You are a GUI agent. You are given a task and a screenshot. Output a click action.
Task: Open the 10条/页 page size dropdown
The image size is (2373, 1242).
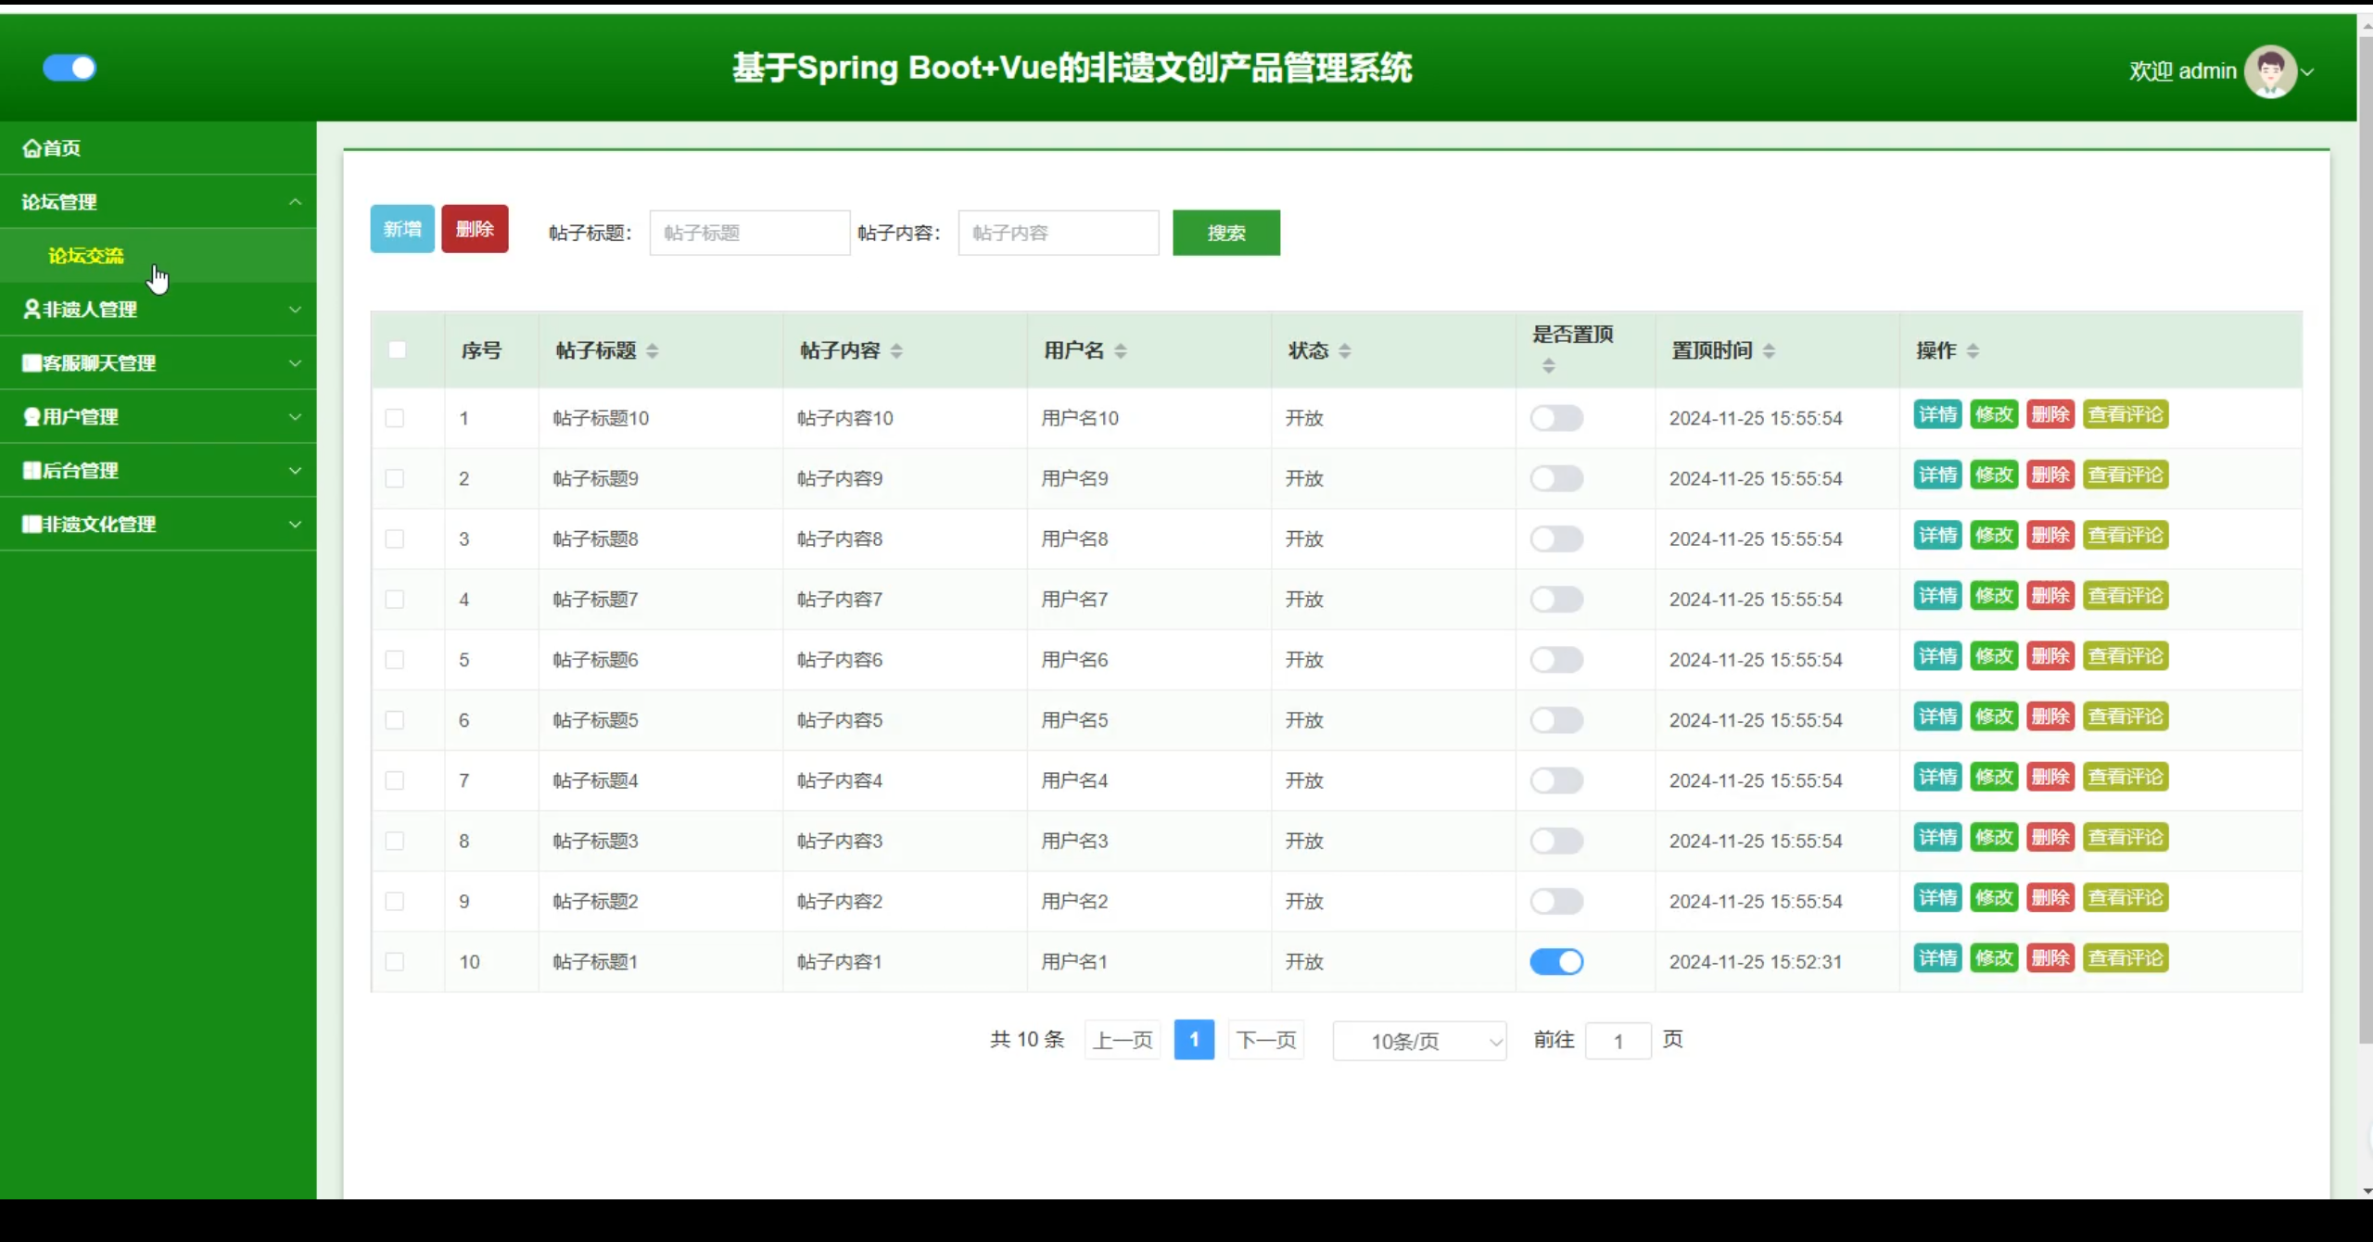pos(1419,1041)
